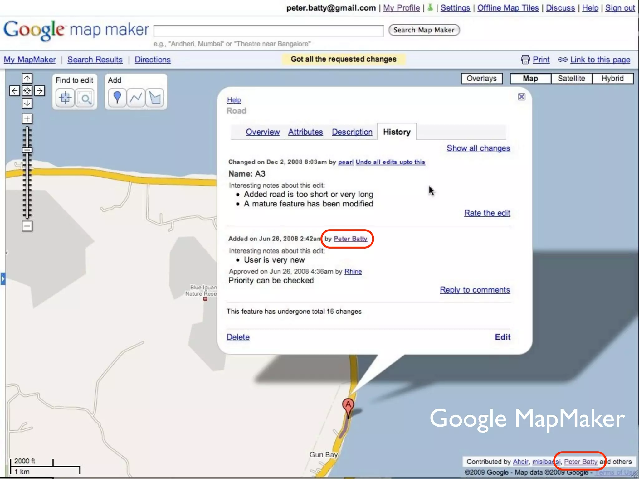Open contributor misibacsi link
The image size is (639, 479).
(546, 462)
